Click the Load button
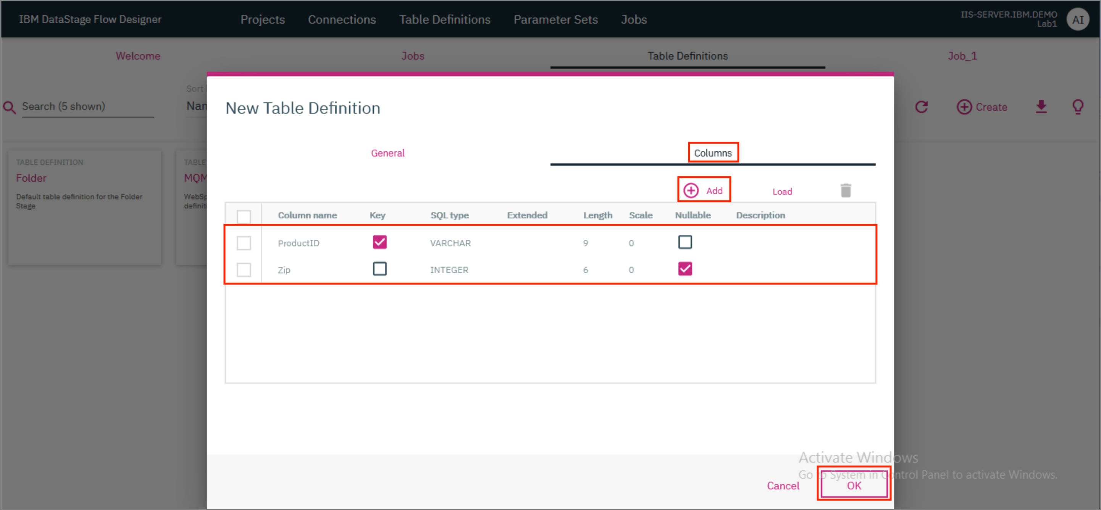1101x510 pixels. click(x=782, y=191)
